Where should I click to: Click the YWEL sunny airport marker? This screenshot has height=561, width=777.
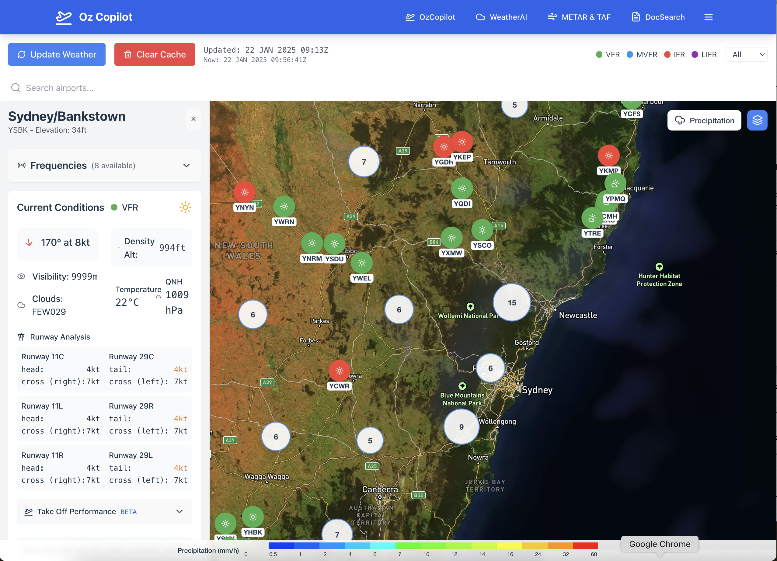click(x=361, y=263)
